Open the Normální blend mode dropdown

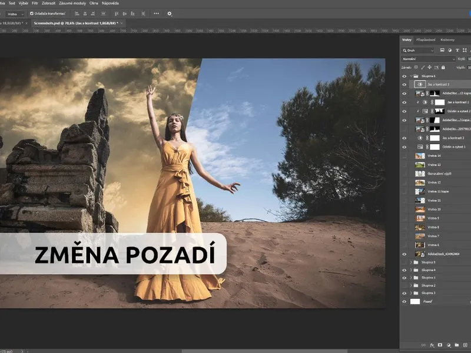(x=429, y=59)
